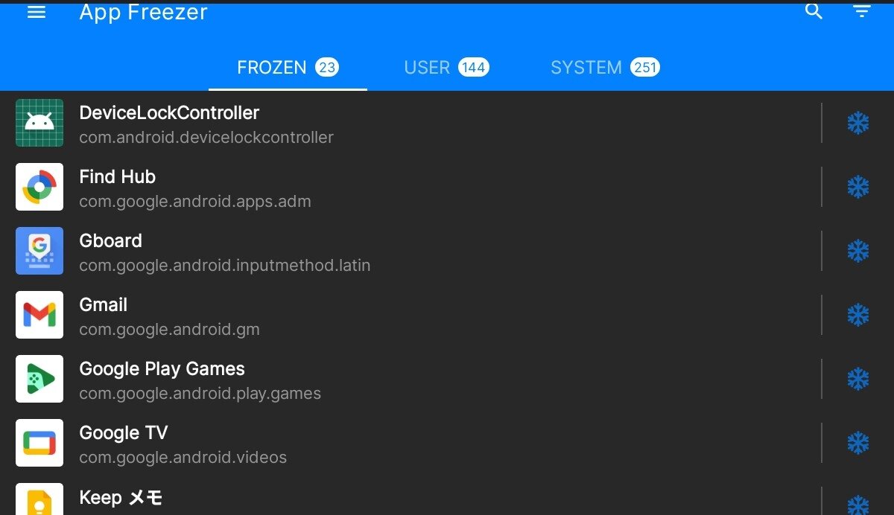Toggle the snowflake freeze icon for Gboard
This screenshot has height=515, width=894.
point(858,251)
